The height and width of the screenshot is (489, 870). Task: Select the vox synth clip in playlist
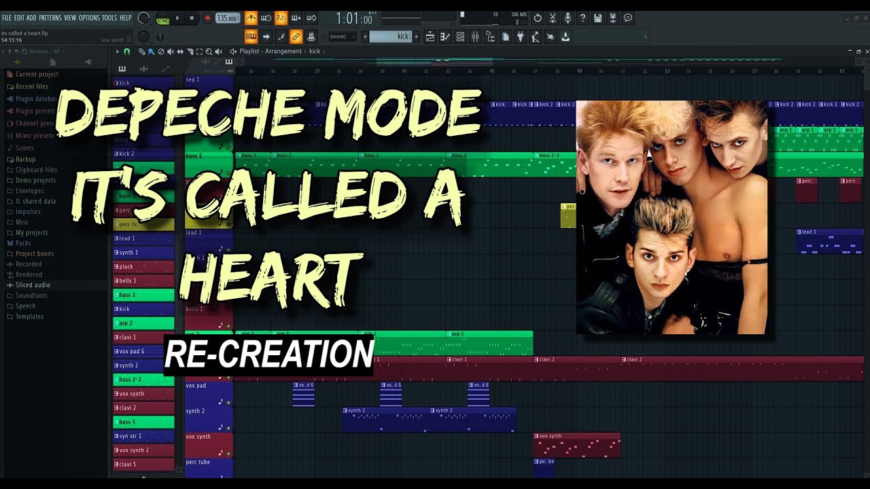coord(577,445)
